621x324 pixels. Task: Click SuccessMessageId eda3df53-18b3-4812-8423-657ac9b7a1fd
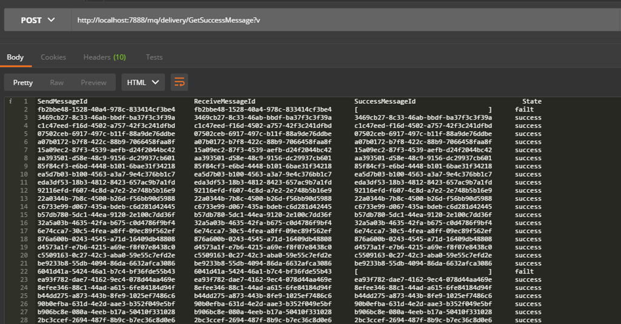pos(423,183)
